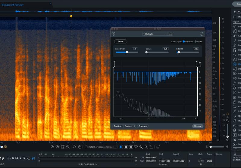The height and width of the screenshot is (168, 241).
Task: Open the Attenuate instant process dropdown
Action: [110, 147]
